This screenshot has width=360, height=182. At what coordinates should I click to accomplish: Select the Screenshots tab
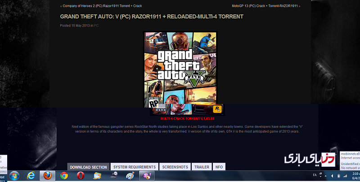pyautogui.click(x=175, y=167)
